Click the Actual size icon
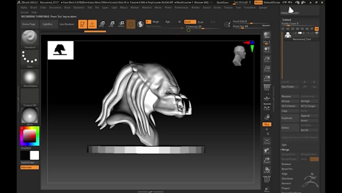 (267, 69)
